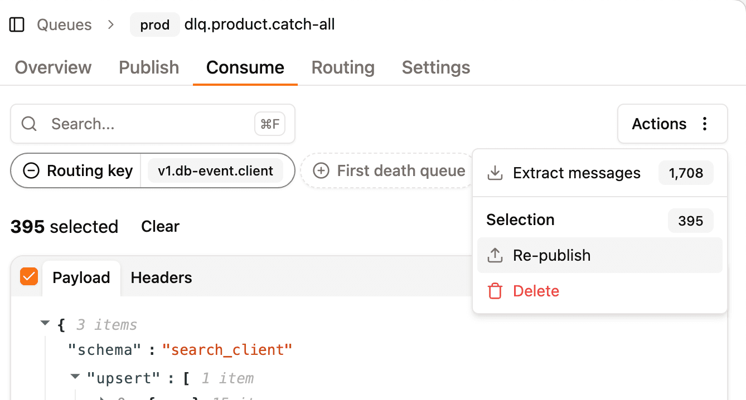Screen dimensions: 746x400
Task: Click queue name dlq.product.catch-all
Action: click(260, 25)
